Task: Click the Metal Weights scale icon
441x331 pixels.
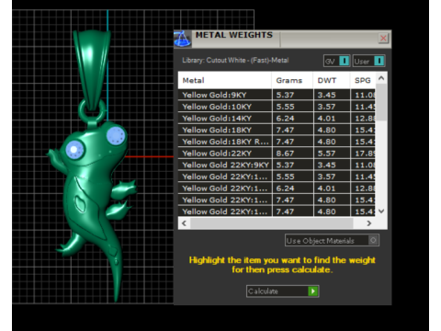Action: pos(183,40)
